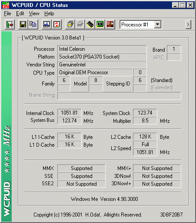Click the Vendor String field GenuineIntel

102,65
